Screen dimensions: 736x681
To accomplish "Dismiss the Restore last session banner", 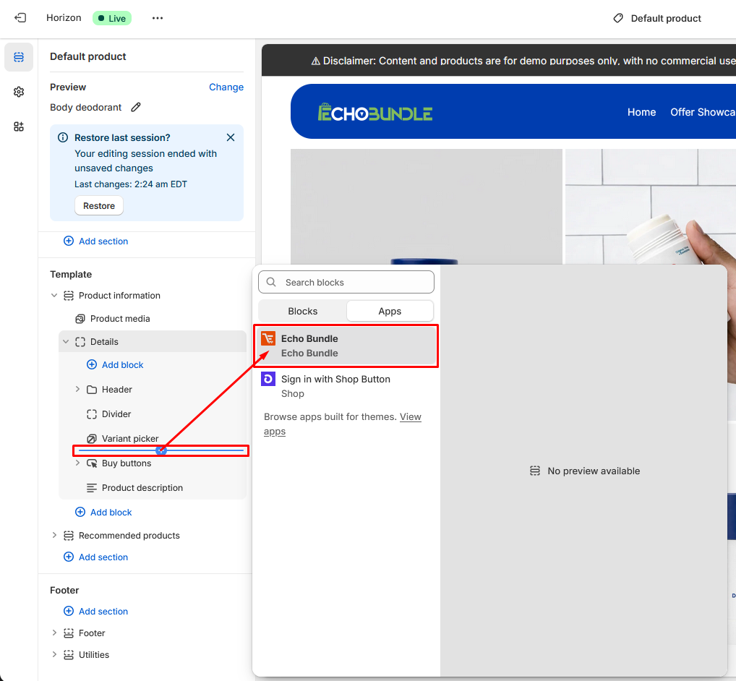I will [231, 137].
